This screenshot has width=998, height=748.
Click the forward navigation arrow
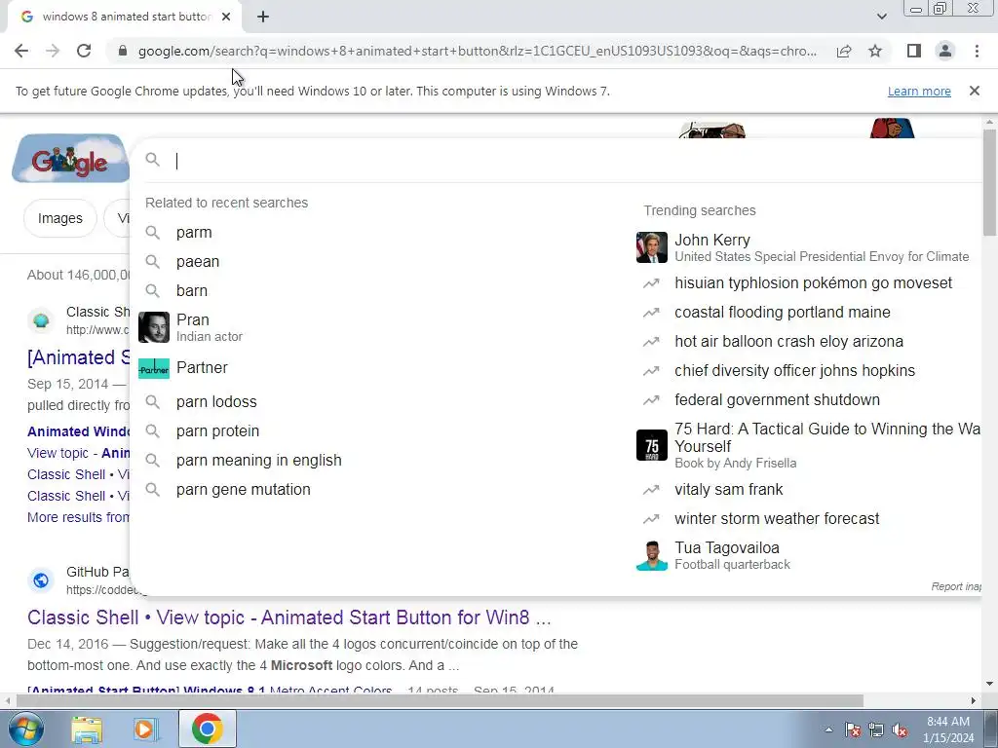pyautogui.click(x=53, y=51)
